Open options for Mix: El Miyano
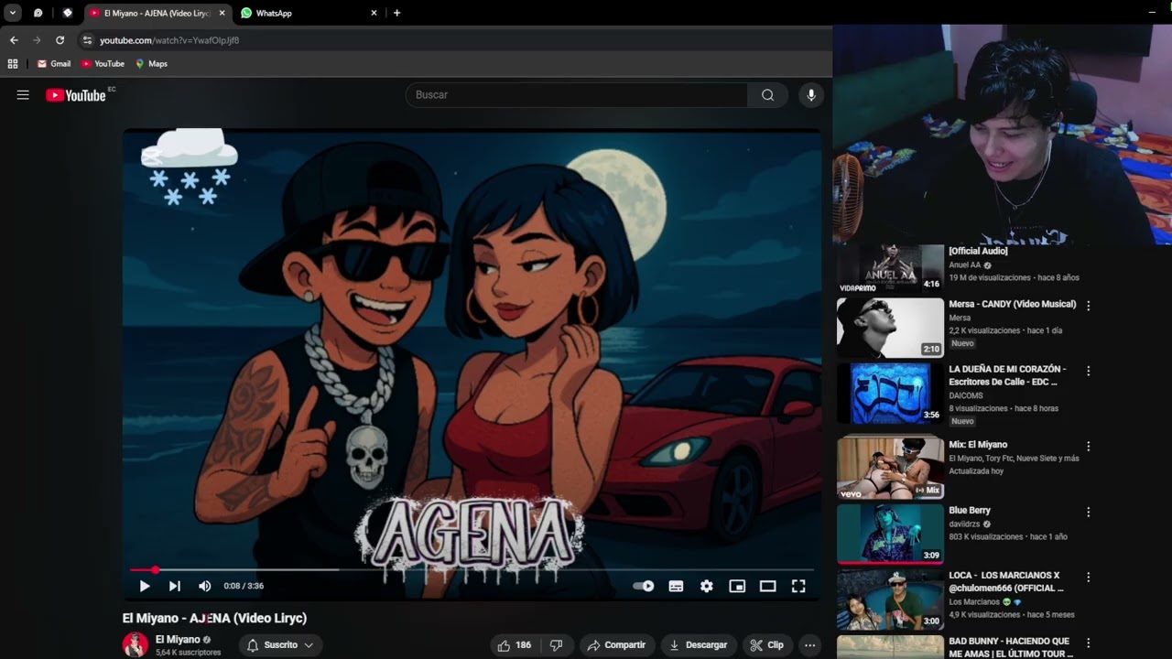1172x659 pixels. [x=1088, y=446]
